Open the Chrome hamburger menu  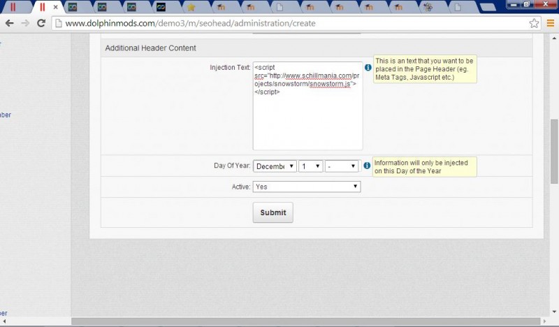click(550, 23)
